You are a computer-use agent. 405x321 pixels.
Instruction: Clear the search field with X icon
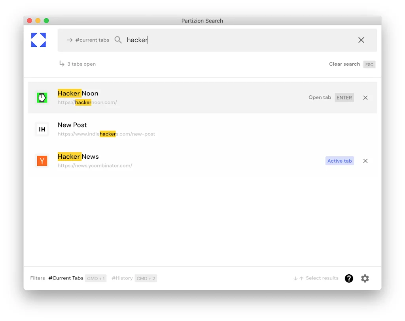click(361, 40)
